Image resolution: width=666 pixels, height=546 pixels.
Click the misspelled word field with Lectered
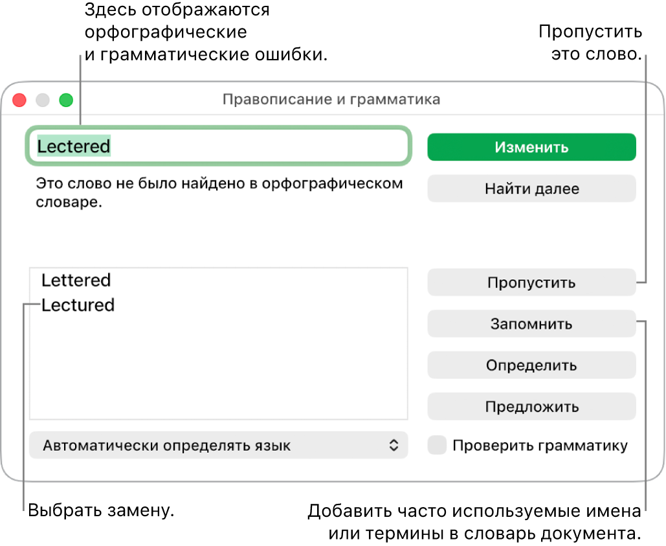tap(218, 146)
